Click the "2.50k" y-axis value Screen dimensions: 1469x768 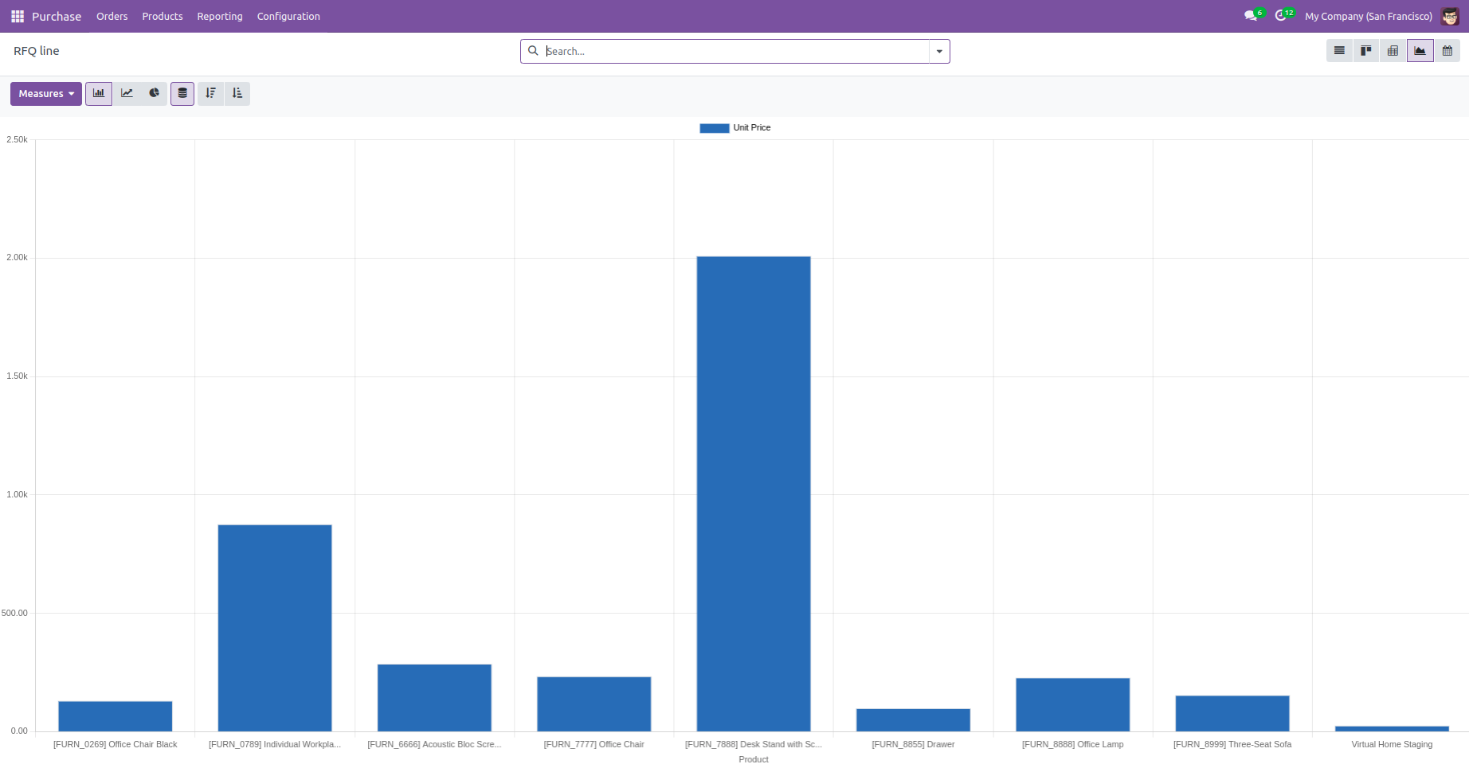(17, 140)
